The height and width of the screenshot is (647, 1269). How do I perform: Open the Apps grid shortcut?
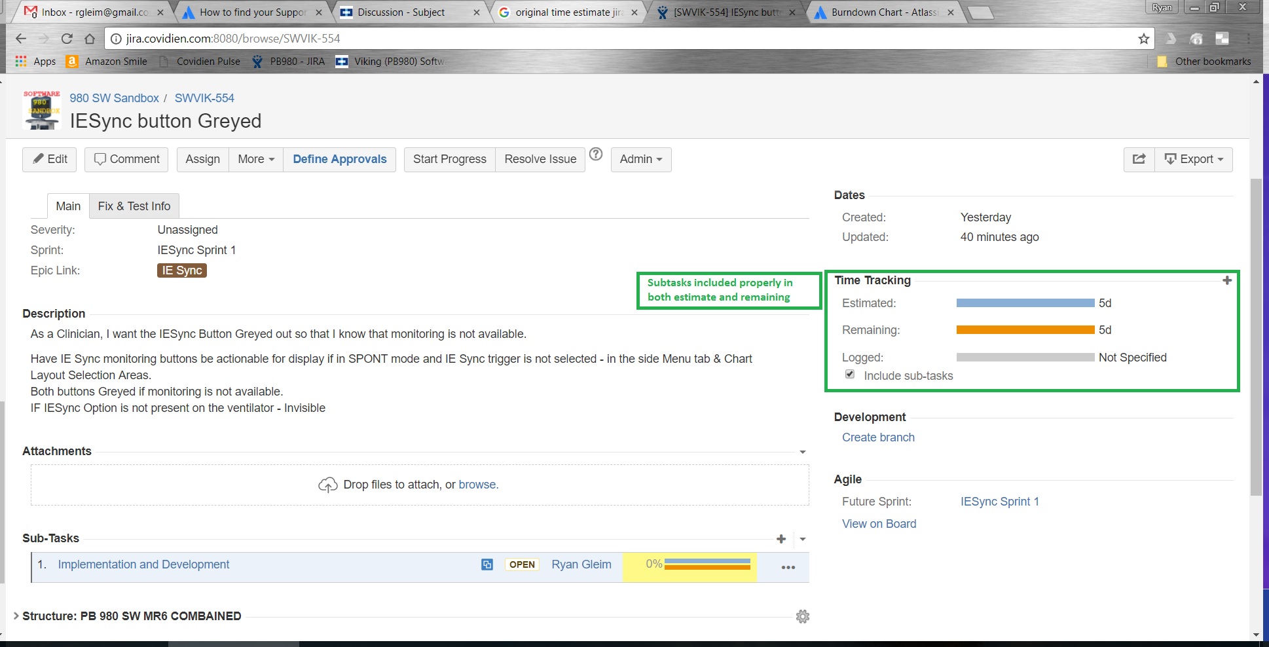tap(35, 62)
